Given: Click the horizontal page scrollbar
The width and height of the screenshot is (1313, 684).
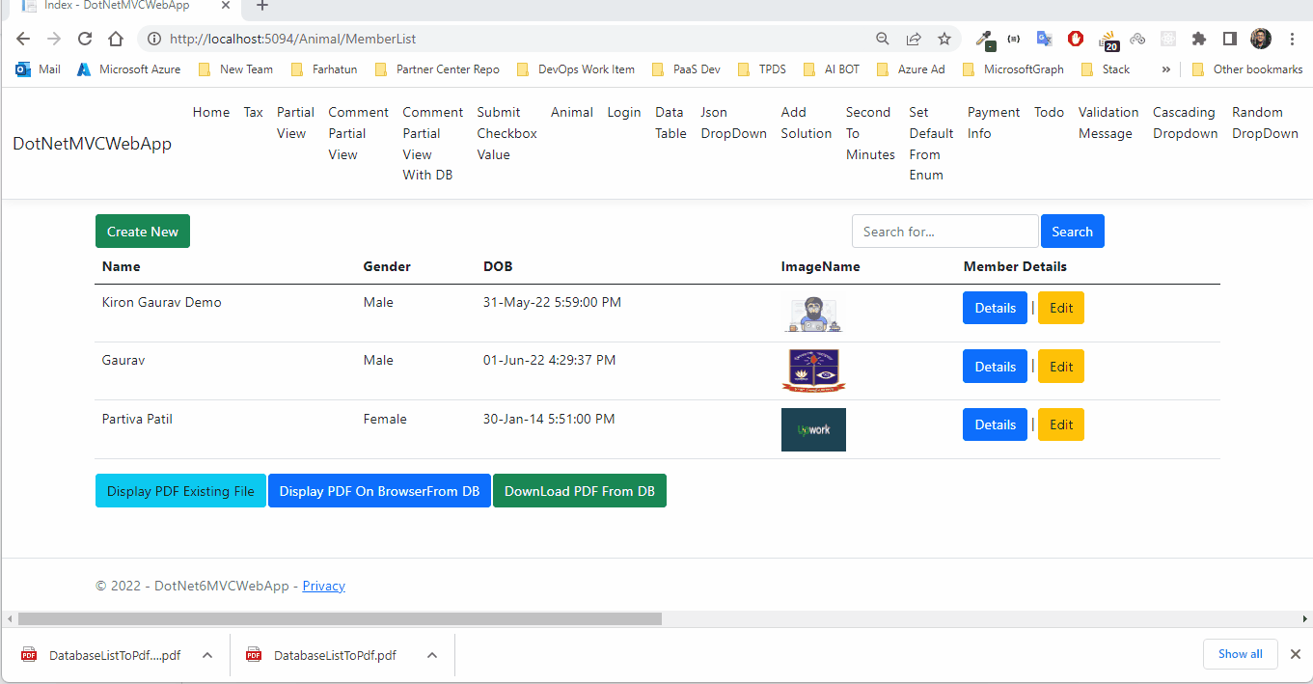Looking at the screenshot, I should pyautogui.click(x=340, y=618).
